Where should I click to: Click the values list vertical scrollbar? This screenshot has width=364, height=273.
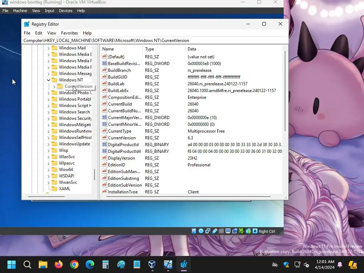click(x=285, y=92)
